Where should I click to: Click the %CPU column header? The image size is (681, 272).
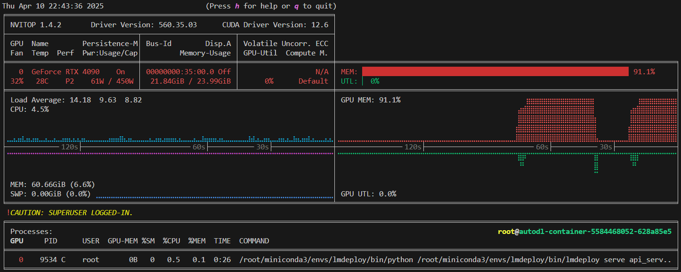click(x=171, y=241)
